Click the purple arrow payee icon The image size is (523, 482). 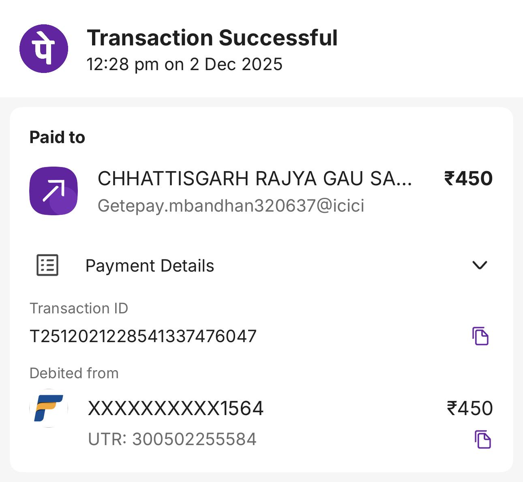[54, 191]
